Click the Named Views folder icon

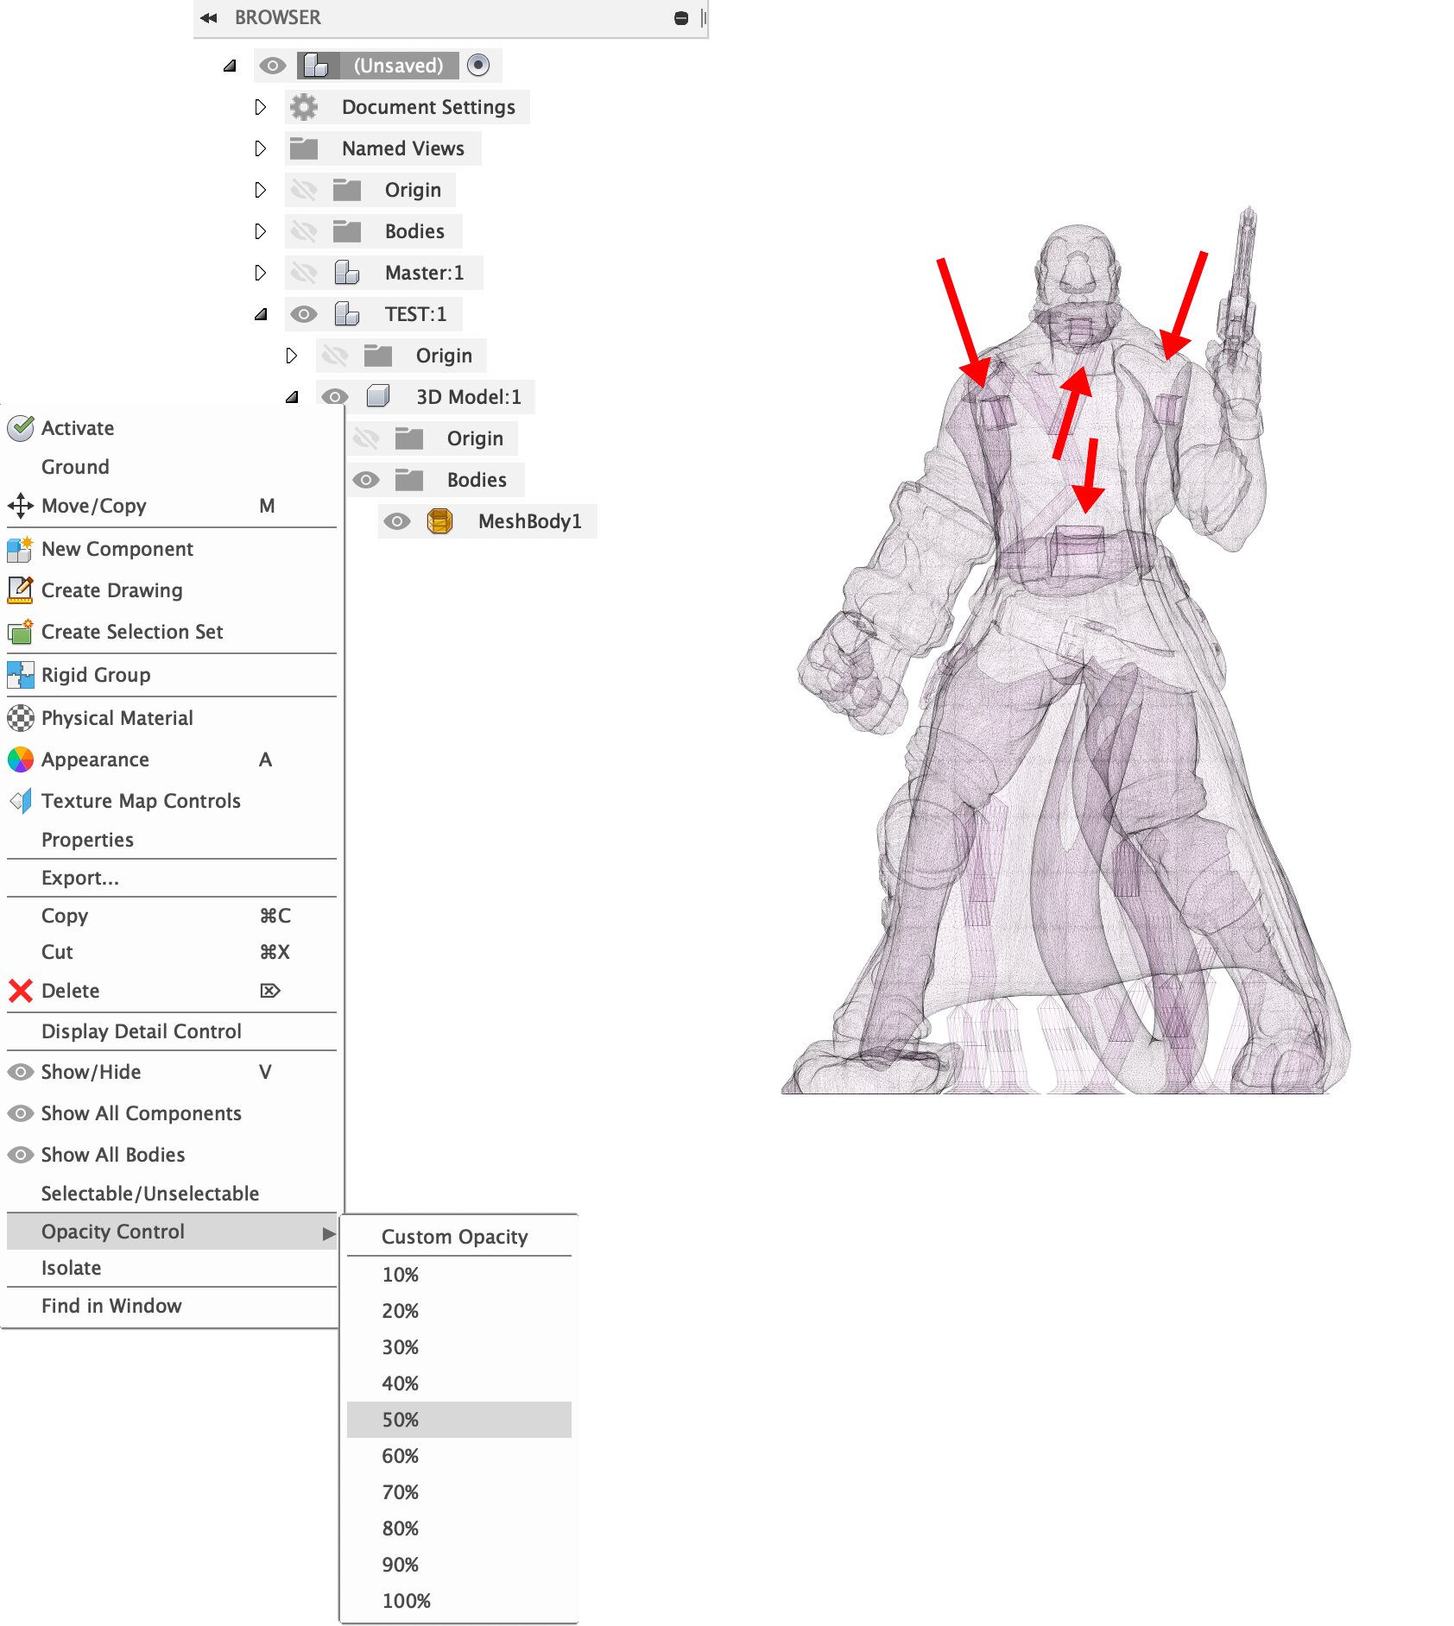tap(304, 148)
